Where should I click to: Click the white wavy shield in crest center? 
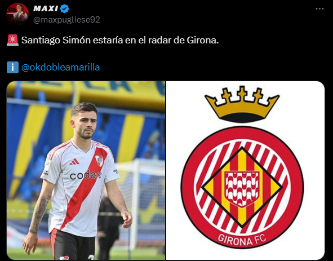click(x=242, y=189)
